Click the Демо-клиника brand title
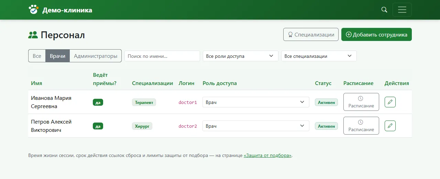The image size is (440, 179). [67, 10]
